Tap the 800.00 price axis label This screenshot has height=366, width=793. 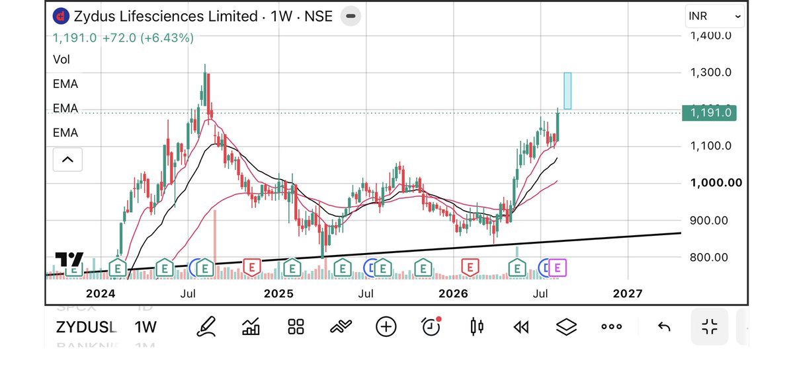[x=710, y=257]
